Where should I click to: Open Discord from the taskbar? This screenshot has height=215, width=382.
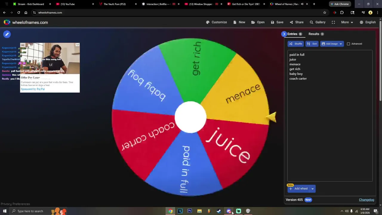229,211
